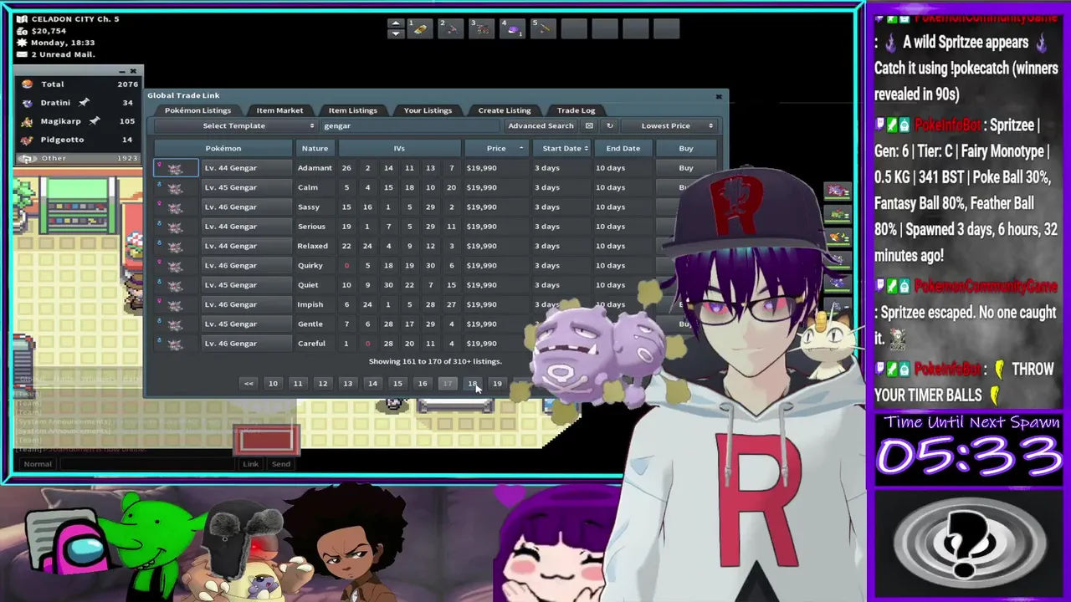Go to Your Listings tab
The width and height of the screenshot is (1071, 602).
428,110
